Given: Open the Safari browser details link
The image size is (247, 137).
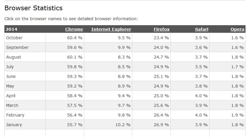Looking at the screenshot, I should 202,29.
